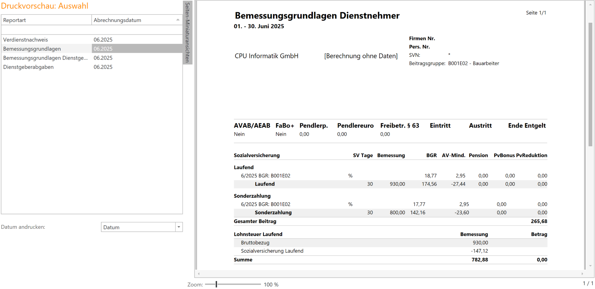Click highlighted 06.2025 in Bemessungsgrundlagen row
Viewport: 595px width, 289px height.
103,48
